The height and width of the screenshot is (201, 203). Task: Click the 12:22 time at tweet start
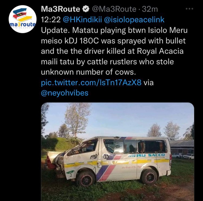click(x=51, y=20)
